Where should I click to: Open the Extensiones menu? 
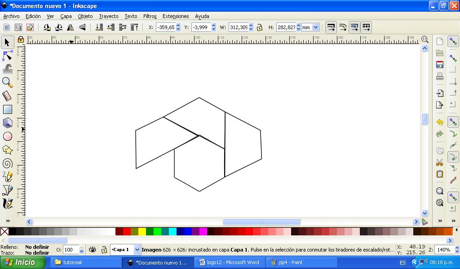point(176,17)
